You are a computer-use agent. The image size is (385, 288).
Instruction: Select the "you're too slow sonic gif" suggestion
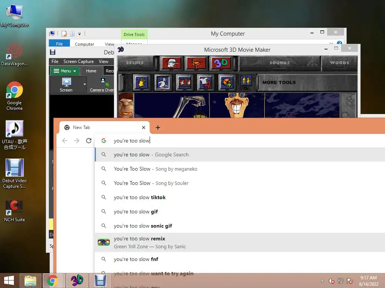pyautogui.click(x=240, y=226)
